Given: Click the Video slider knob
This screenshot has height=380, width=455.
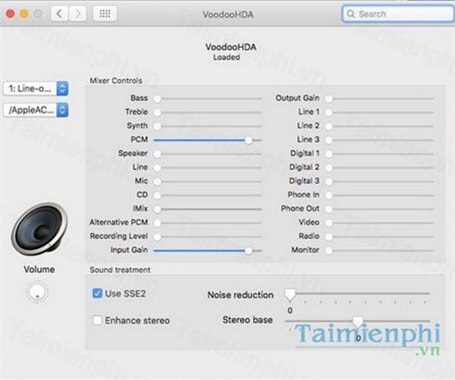Looking at the screenshot, I should pyautogui.click(x=329, y=223).
